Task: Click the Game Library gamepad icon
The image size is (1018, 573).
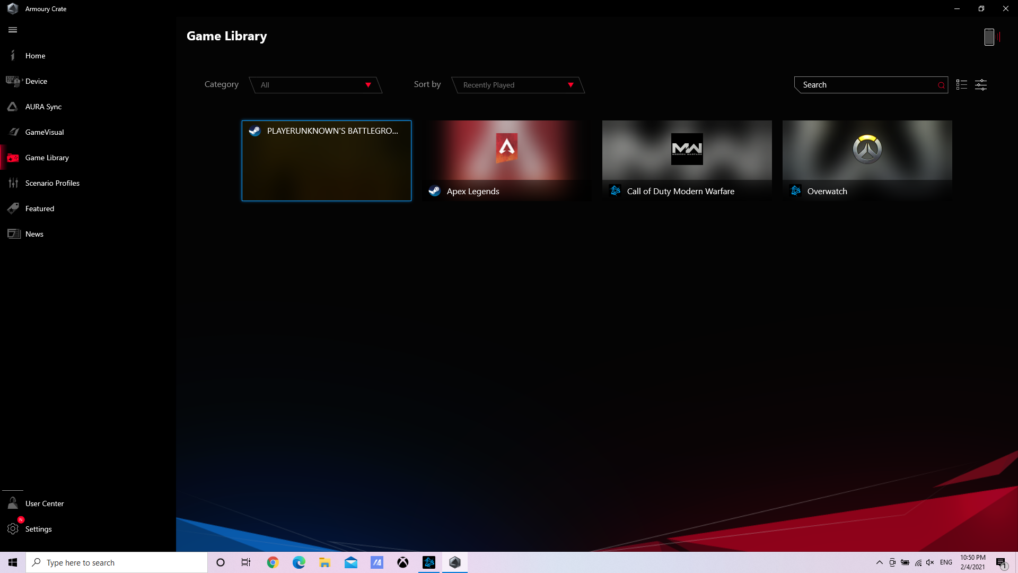Action: [x=13, y=158]
